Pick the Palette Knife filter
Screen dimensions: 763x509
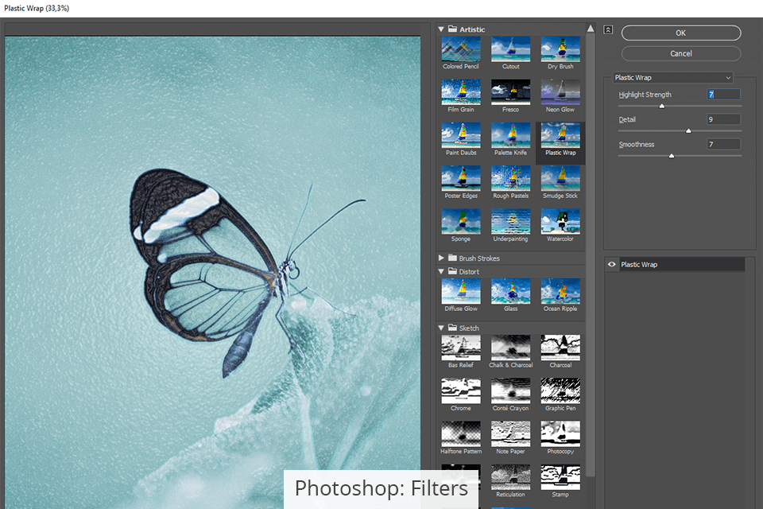click(x=510, y=135)
